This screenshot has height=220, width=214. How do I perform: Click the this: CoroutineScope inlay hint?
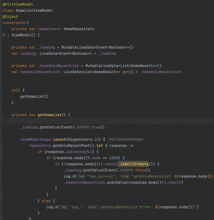tap(126, 139)
